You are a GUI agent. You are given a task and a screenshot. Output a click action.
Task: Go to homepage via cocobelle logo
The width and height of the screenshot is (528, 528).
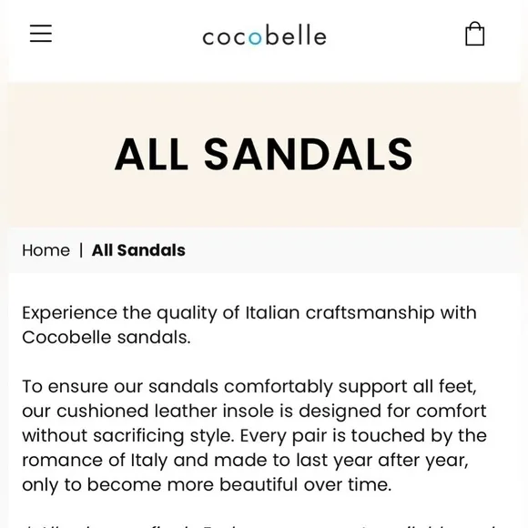click(264, 35)
